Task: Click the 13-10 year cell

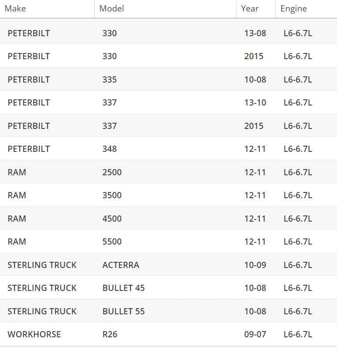Action: tap(255, 102)
